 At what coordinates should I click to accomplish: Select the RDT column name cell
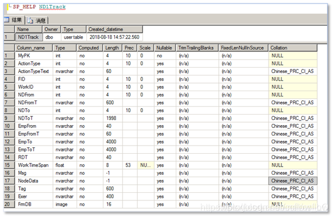pyautogui.click(x=34, y=157)
